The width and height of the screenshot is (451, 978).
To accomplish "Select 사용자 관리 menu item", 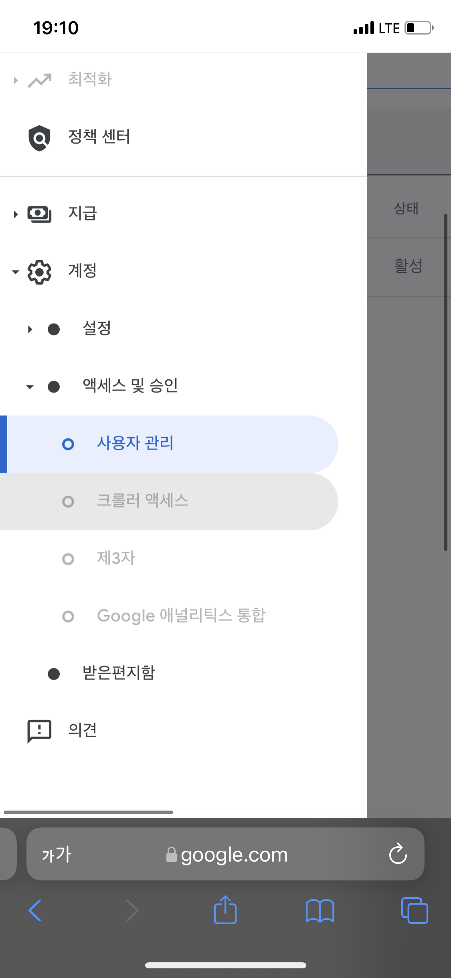I will (x=135, y=444).
